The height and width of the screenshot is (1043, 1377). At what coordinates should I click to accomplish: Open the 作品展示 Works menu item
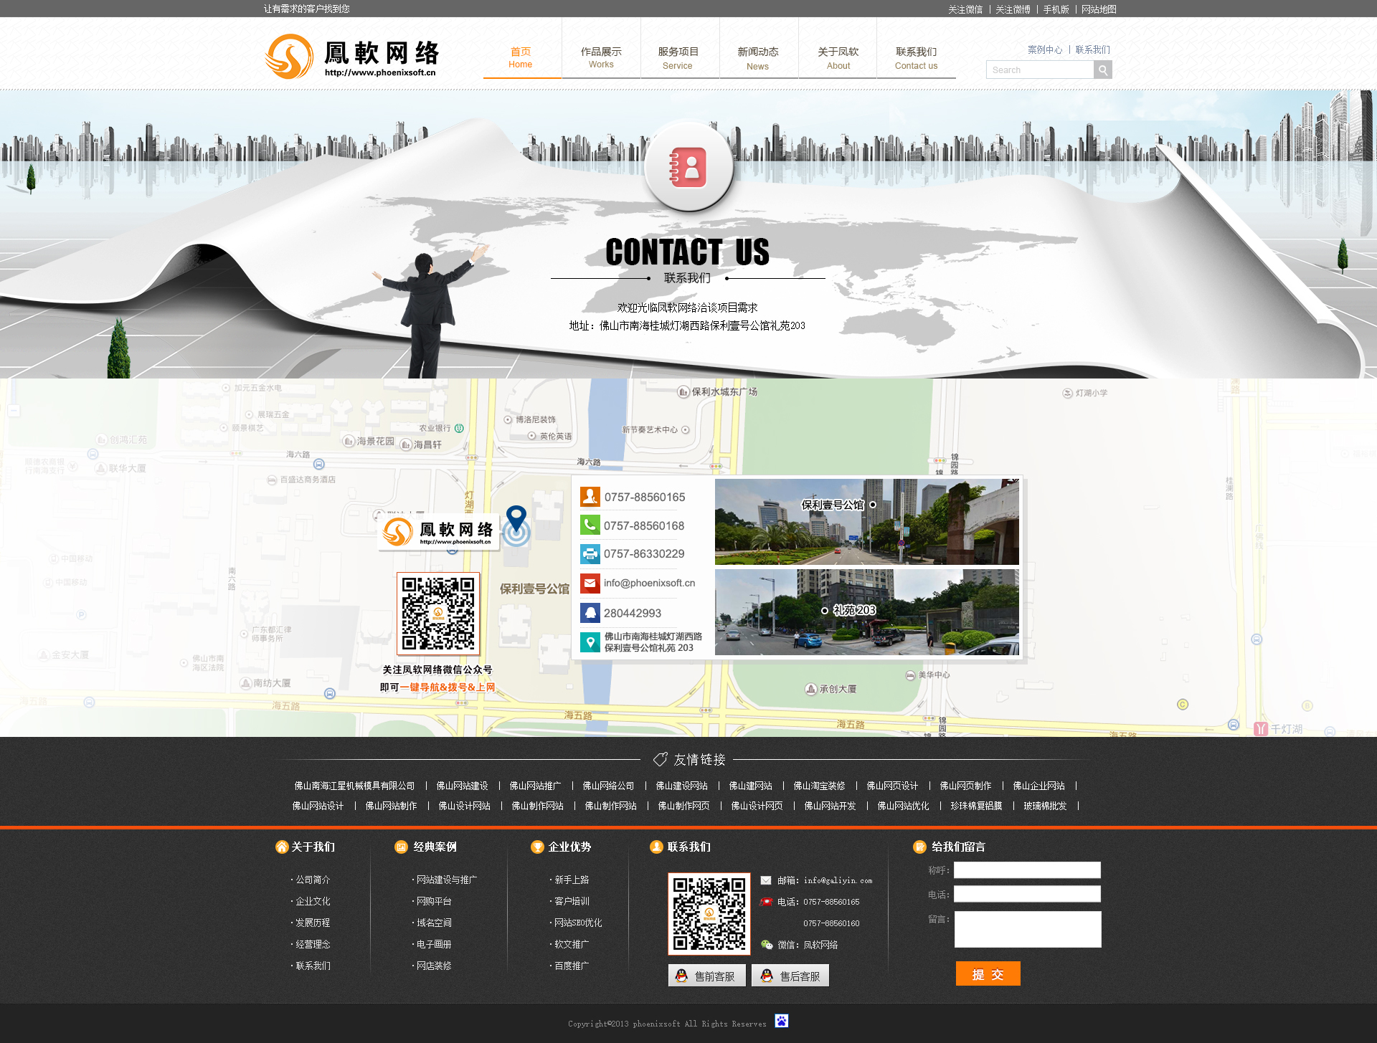point(601,57)
